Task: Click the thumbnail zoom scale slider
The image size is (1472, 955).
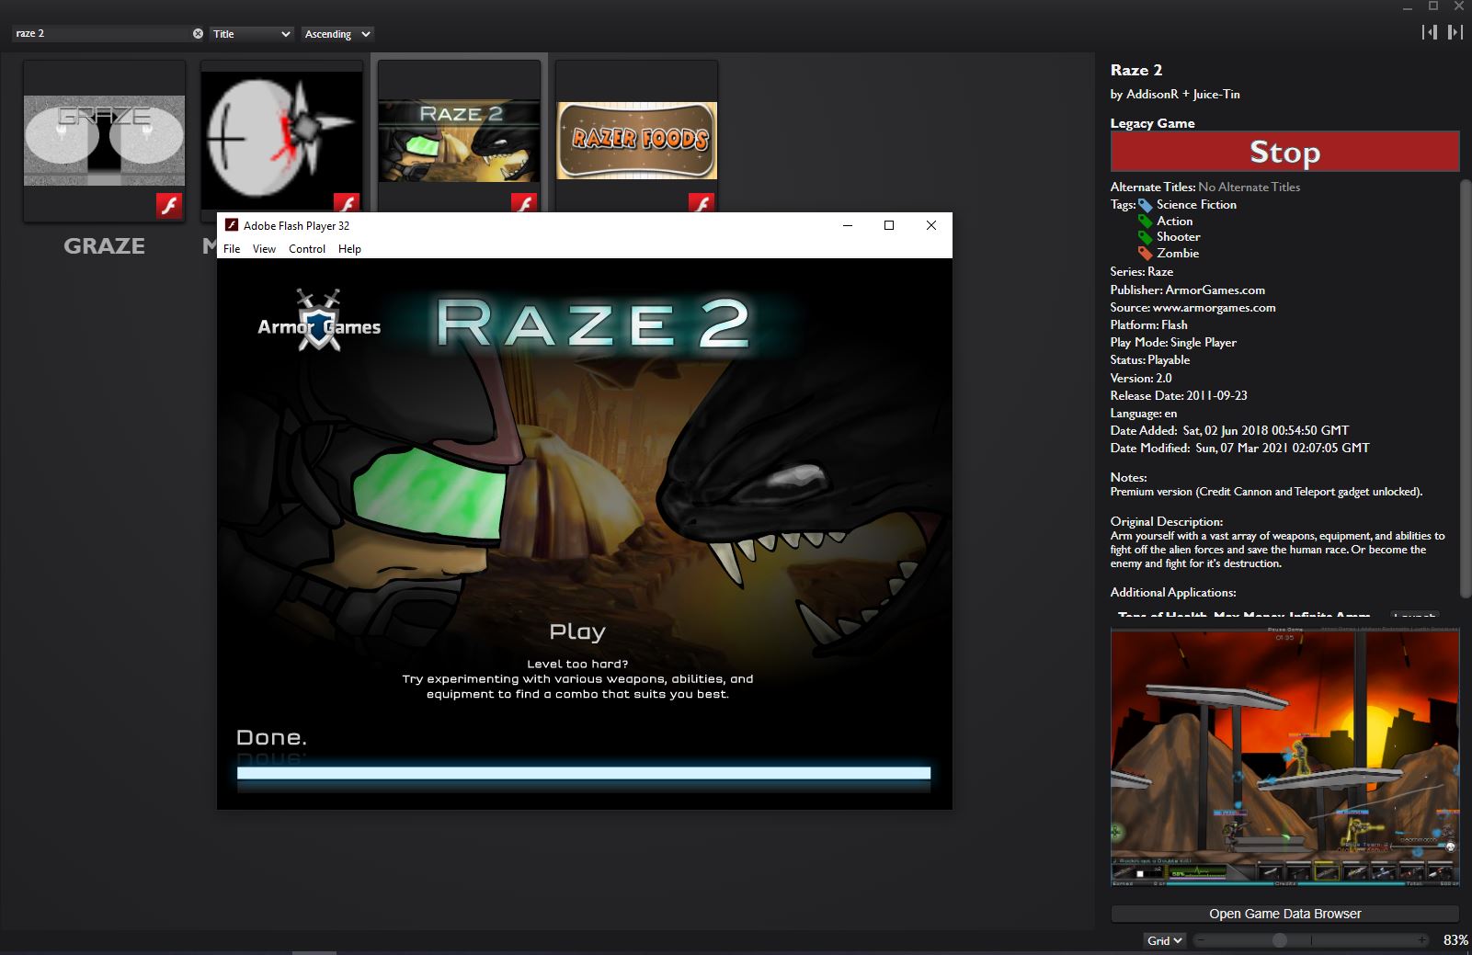Action: click(x=1311, y=940)
